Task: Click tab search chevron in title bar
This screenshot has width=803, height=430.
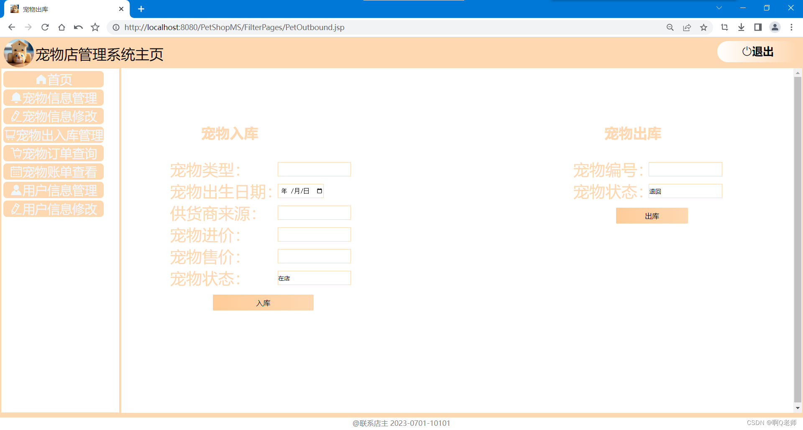Action: tap(719, 8)
